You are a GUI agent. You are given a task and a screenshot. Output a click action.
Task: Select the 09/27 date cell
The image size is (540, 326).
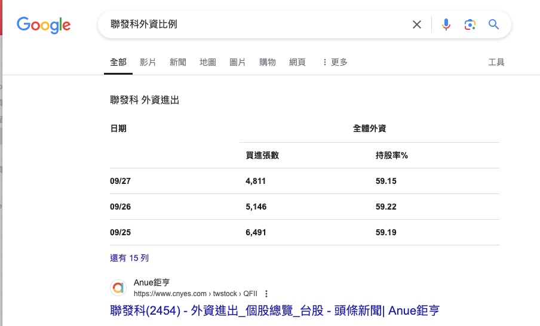[x=120, y=181]
